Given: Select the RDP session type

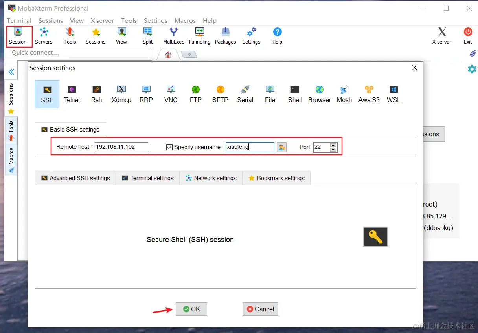Looking at the screenshot, I should [146, 94].
